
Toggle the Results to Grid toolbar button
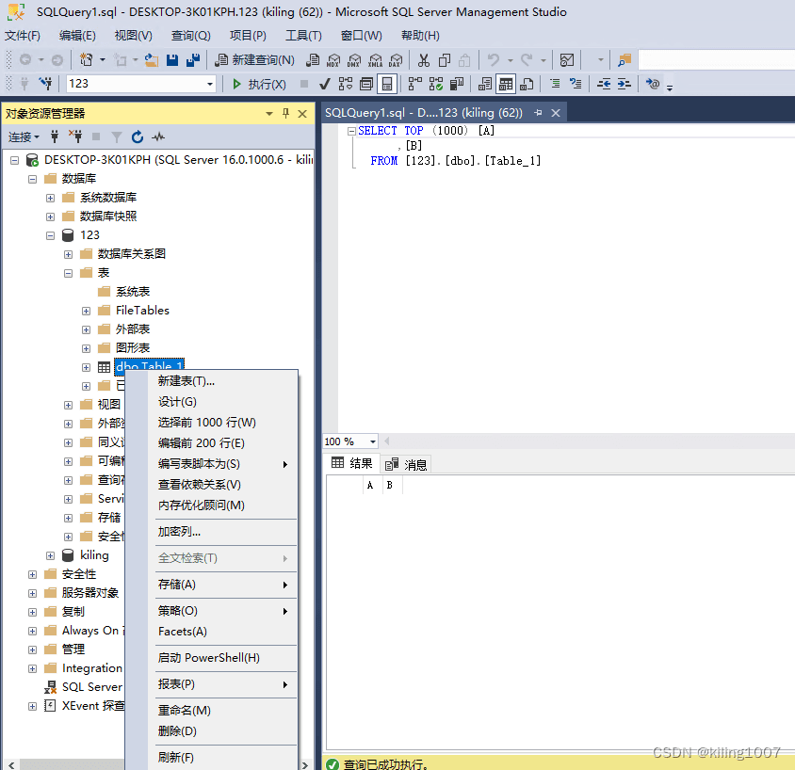pos(507,84)
